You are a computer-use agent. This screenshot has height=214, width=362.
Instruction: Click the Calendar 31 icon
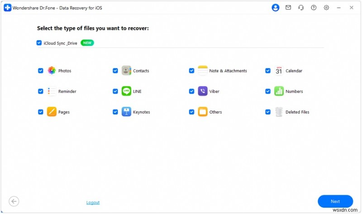(279, 71)
